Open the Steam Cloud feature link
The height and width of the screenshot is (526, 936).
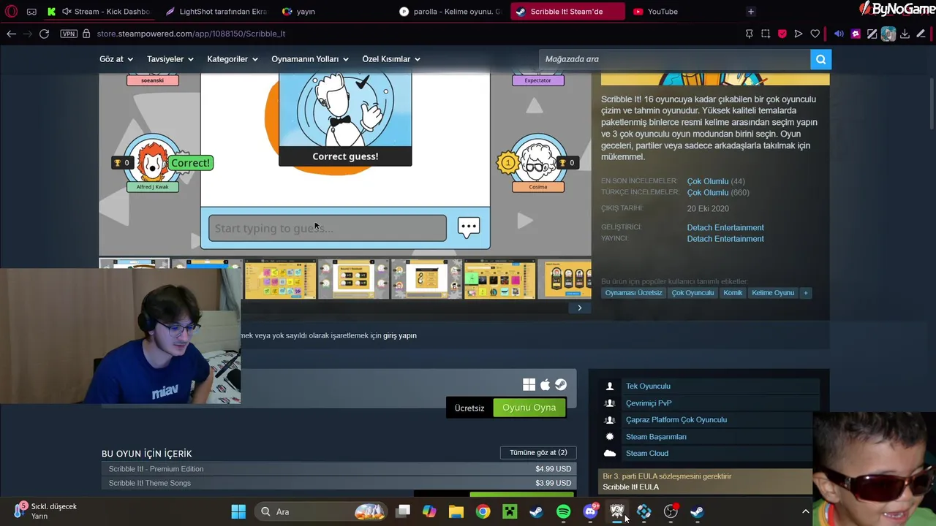(x=647, y=454)
